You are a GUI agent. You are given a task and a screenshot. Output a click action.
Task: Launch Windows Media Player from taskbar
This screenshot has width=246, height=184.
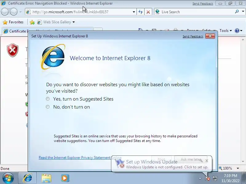[x=65, y=178]
